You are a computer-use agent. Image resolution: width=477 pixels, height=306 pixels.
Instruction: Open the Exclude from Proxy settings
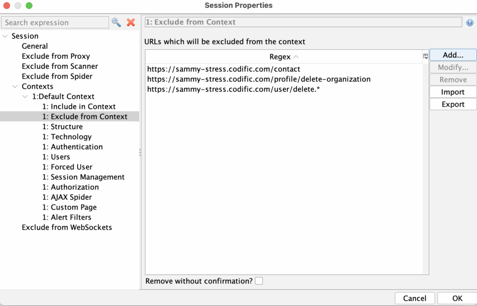[56, 56]
